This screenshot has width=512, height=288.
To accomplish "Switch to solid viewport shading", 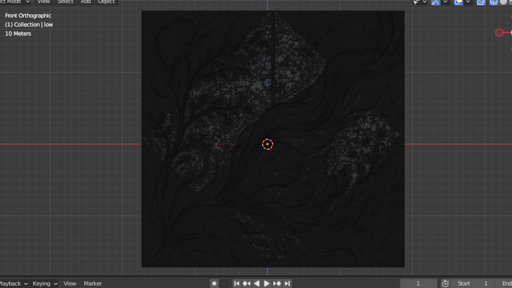I will tap(503, 2).
